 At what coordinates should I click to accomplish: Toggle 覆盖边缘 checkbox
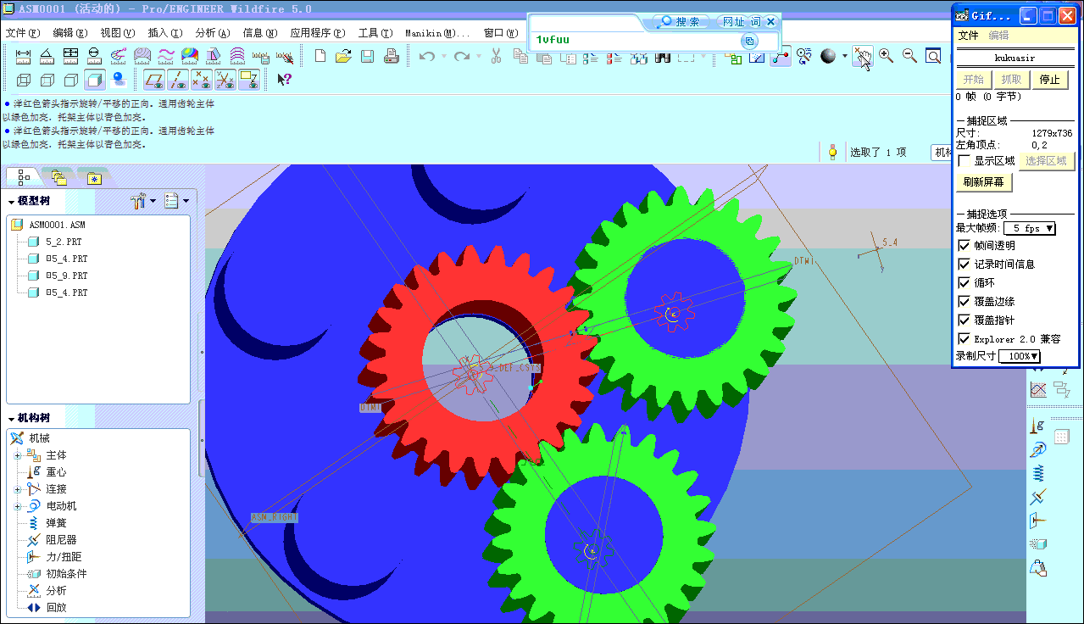964,301
